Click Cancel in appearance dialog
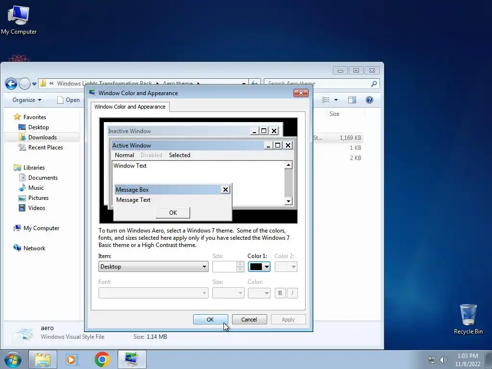Viewport: 492px width, 369px height. point(249,319)
